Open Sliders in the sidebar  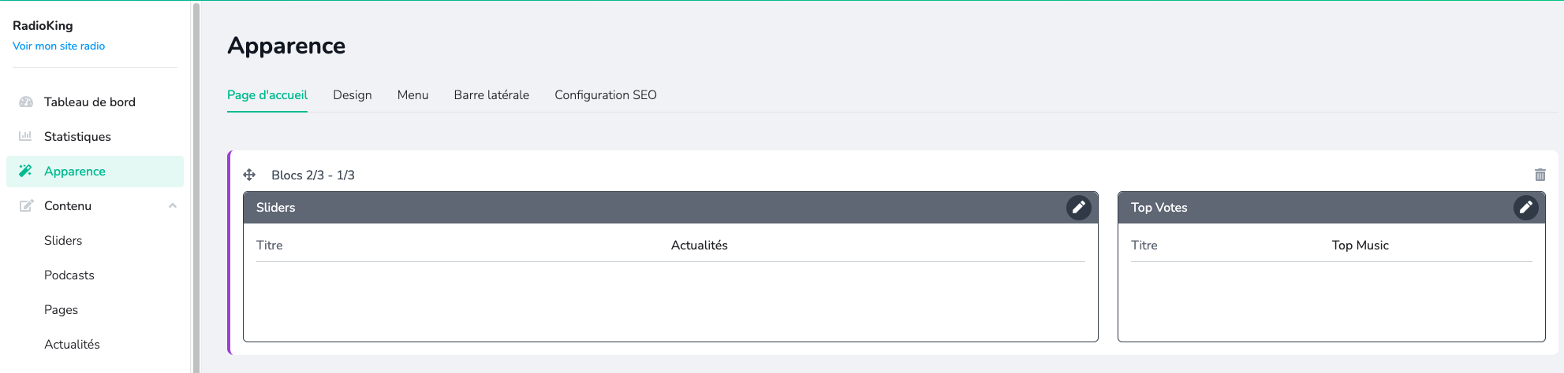63,240
